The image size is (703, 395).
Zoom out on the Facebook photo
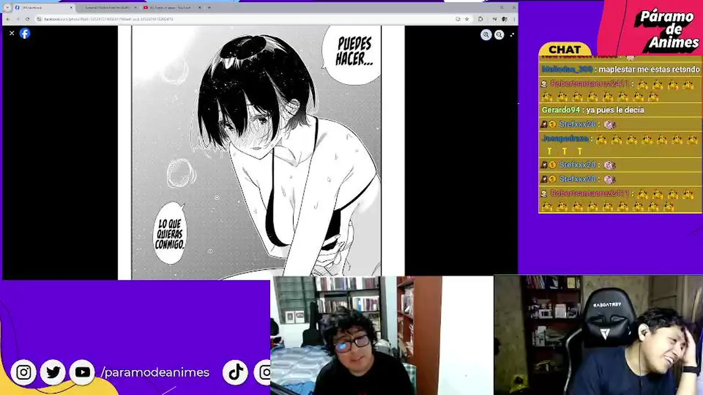click(x=499, y=35)
